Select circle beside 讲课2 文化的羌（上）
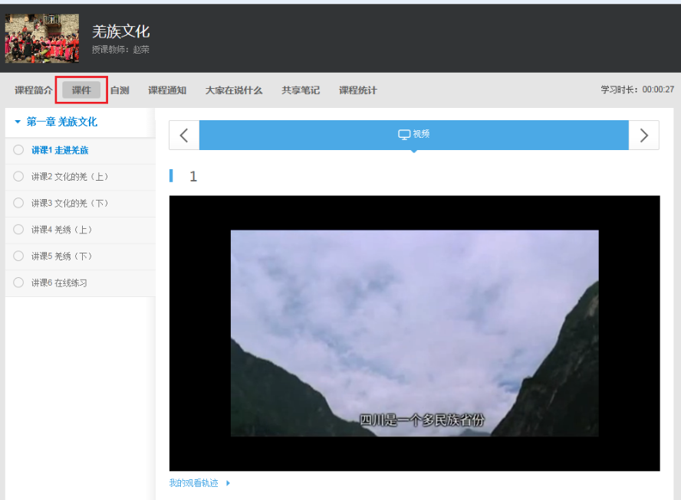This screenshot has height=500, width=681. (18, 177)
